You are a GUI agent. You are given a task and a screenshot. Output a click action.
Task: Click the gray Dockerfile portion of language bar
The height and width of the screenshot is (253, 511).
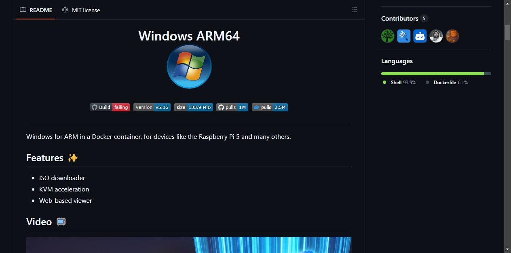coord(488,74)
